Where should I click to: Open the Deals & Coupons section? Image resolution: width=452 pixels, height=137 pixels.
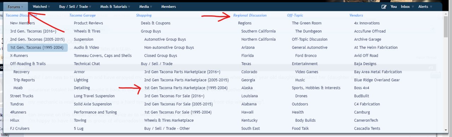click(x=156, y=23)
